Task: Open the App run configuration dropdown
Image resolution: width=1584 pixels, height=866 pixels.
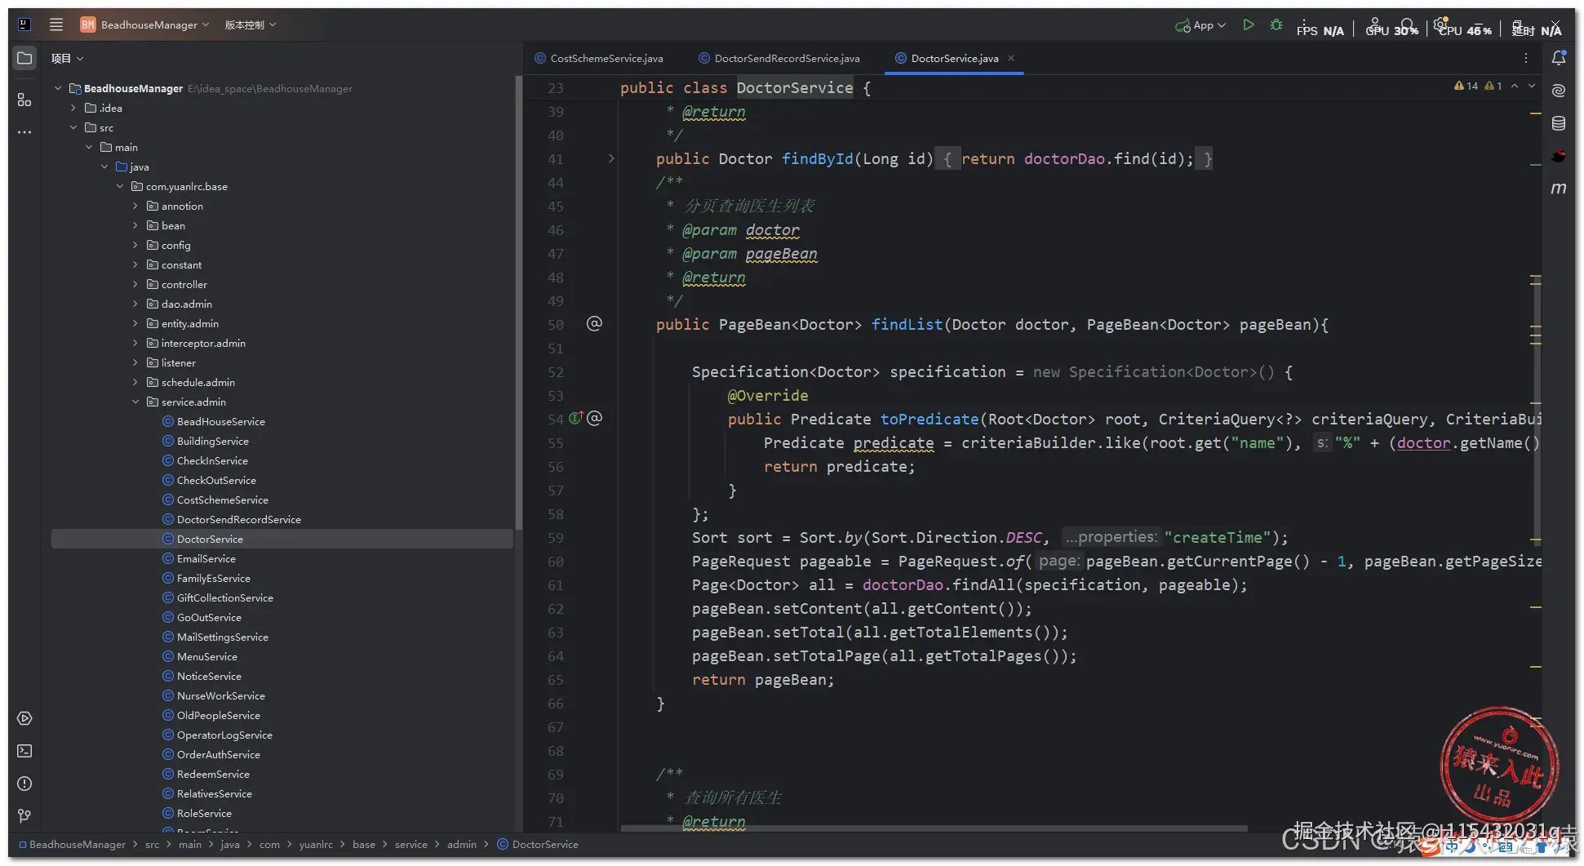Action: pyautogui.click(x=1200, y=25)
